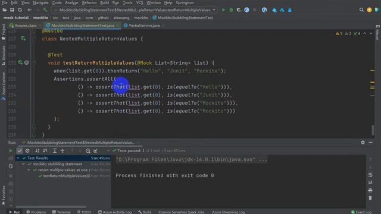
Task: Toggle Show Passed tests checkmark button
Action: click(x=20, y=150)
